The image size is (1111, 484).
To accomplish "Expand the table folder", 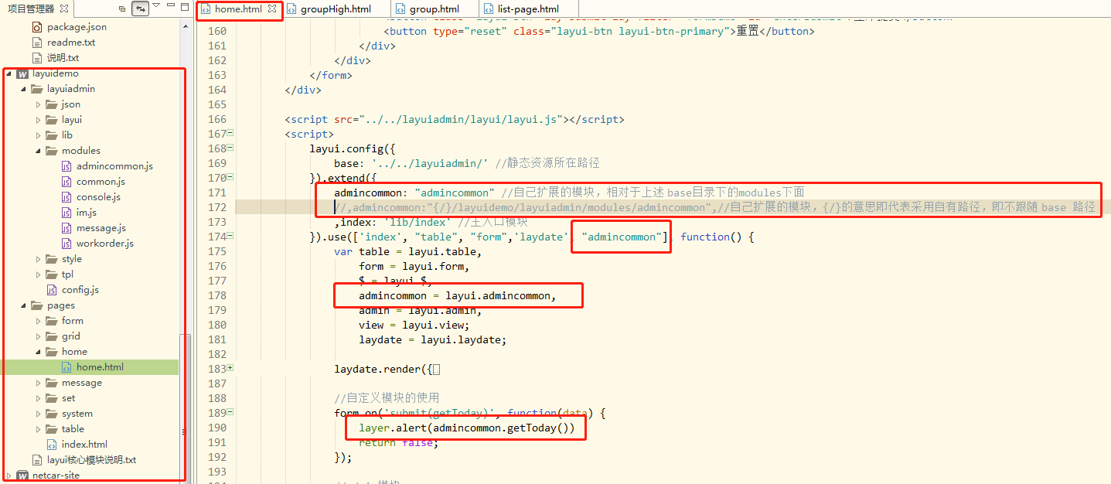I will coord(39,429).
